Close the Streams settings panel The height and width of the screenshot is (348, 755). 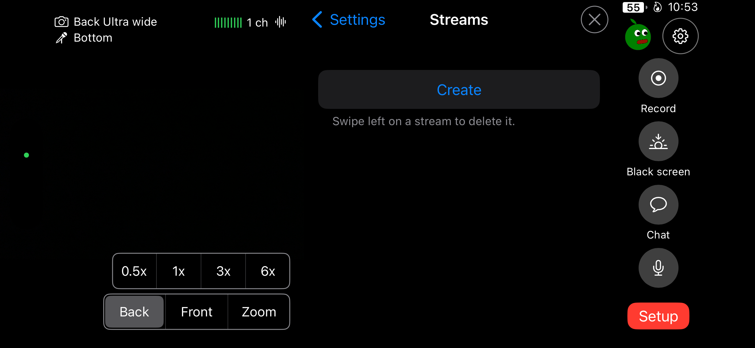pyautogui.click(x=594, y=20)
